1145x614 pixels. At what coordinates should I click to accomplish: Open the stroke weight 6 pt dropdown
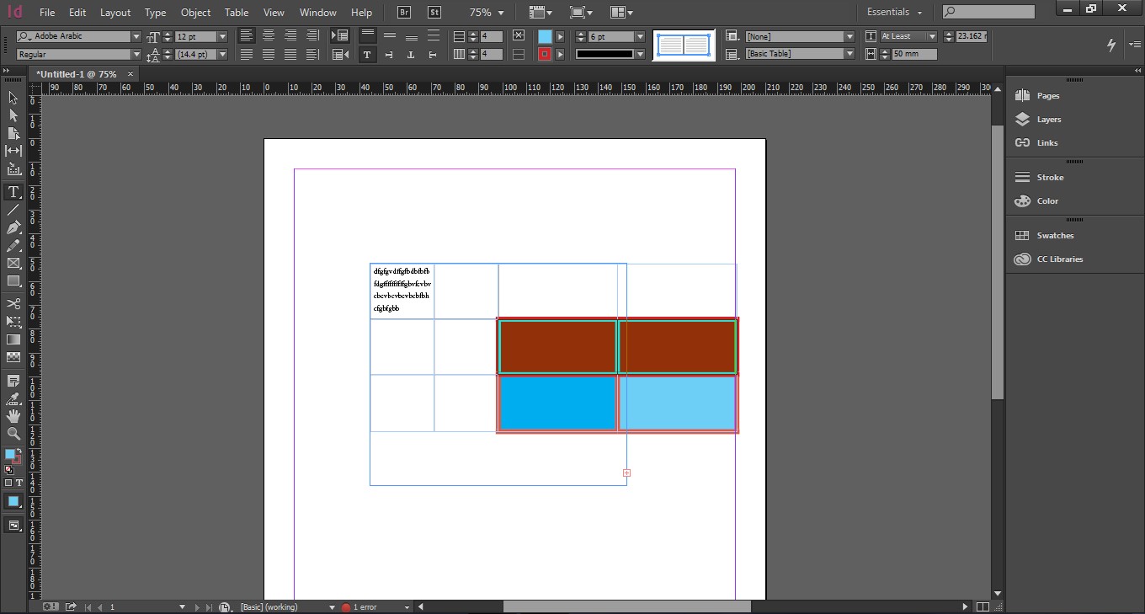[640, 37]
